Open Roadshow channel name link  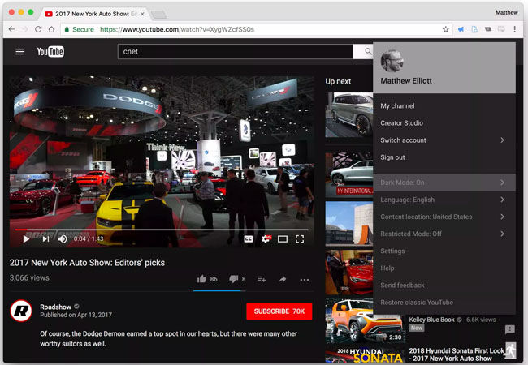(x=55, y=307)
